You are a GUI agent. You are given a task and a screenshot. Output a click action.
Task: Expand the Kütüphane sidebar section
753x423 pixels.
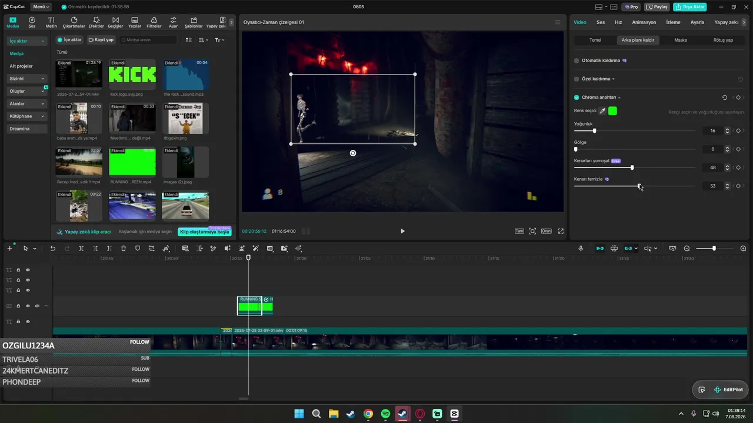click(x=27, y=116)
